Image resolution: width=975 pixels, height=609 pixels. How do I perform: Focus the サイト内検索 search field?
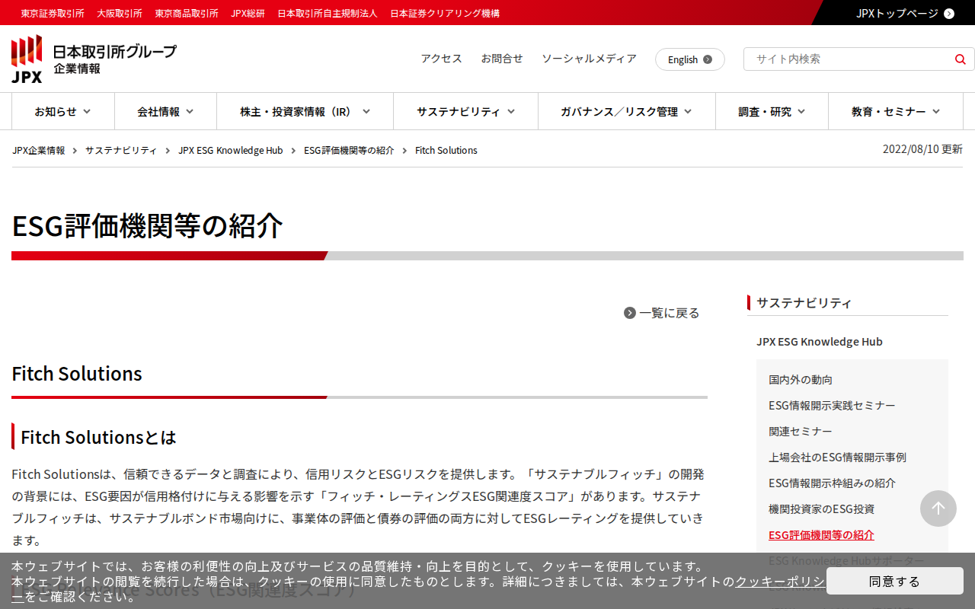click(x=848, y=59)
